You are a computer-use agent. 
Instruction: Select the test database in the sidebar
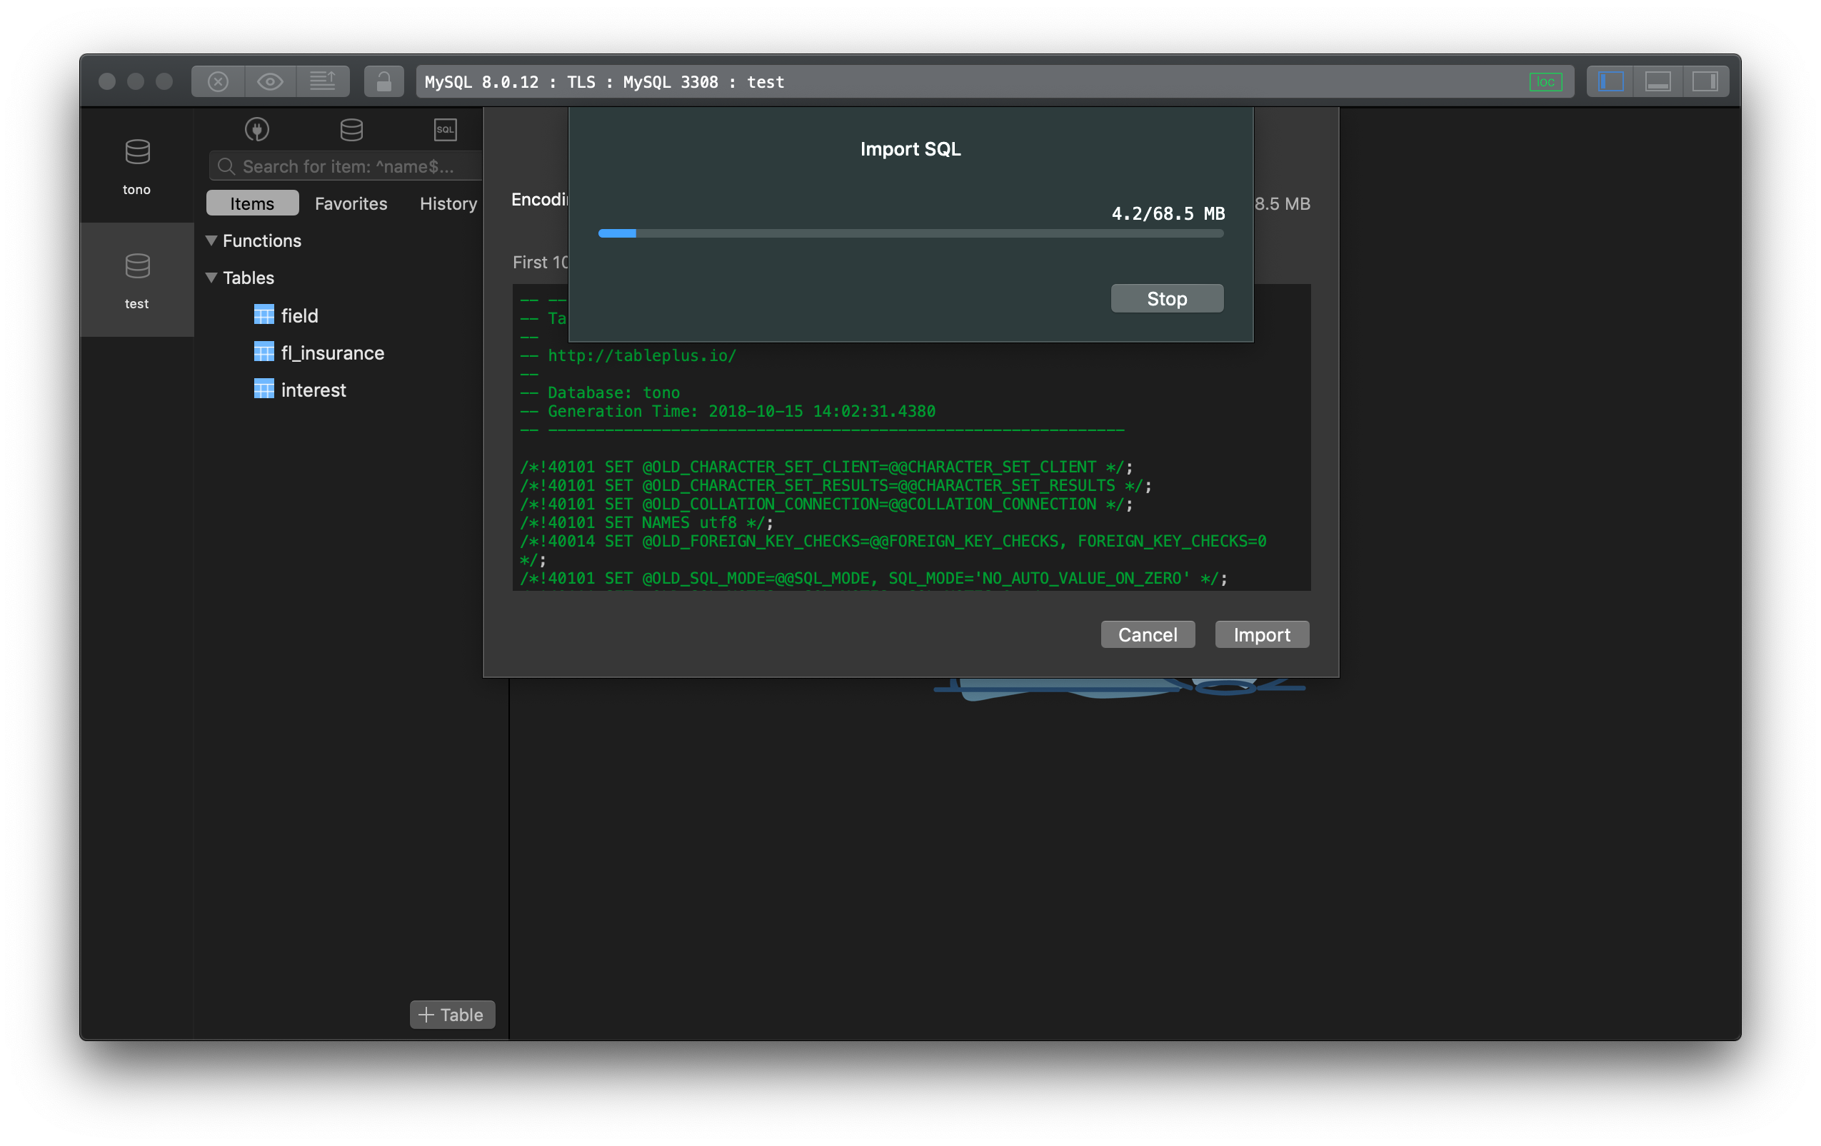(x=137, y=280)
